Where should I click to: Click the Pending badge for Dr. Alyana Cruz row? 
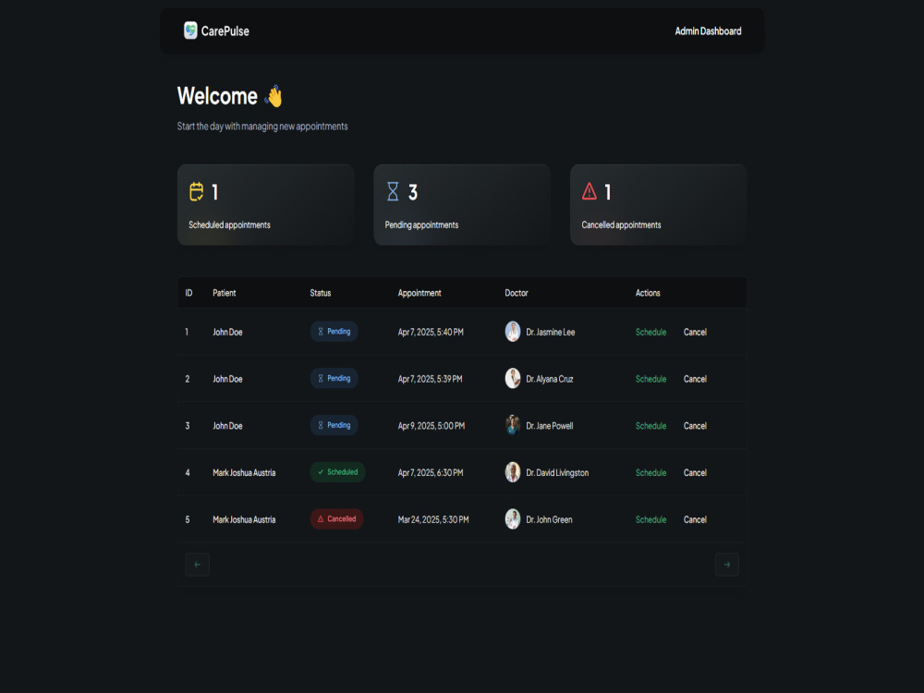click(334, 378)
